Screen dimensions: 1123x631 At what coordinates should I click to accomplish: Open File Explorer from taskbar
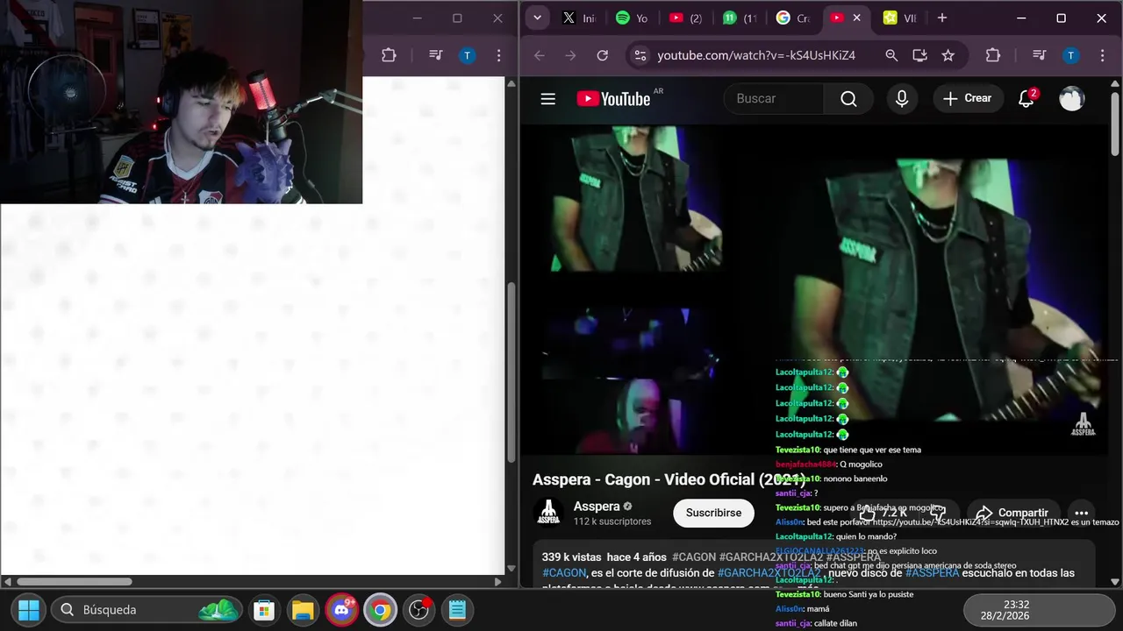pyautogui.click(x=303, y=610)
